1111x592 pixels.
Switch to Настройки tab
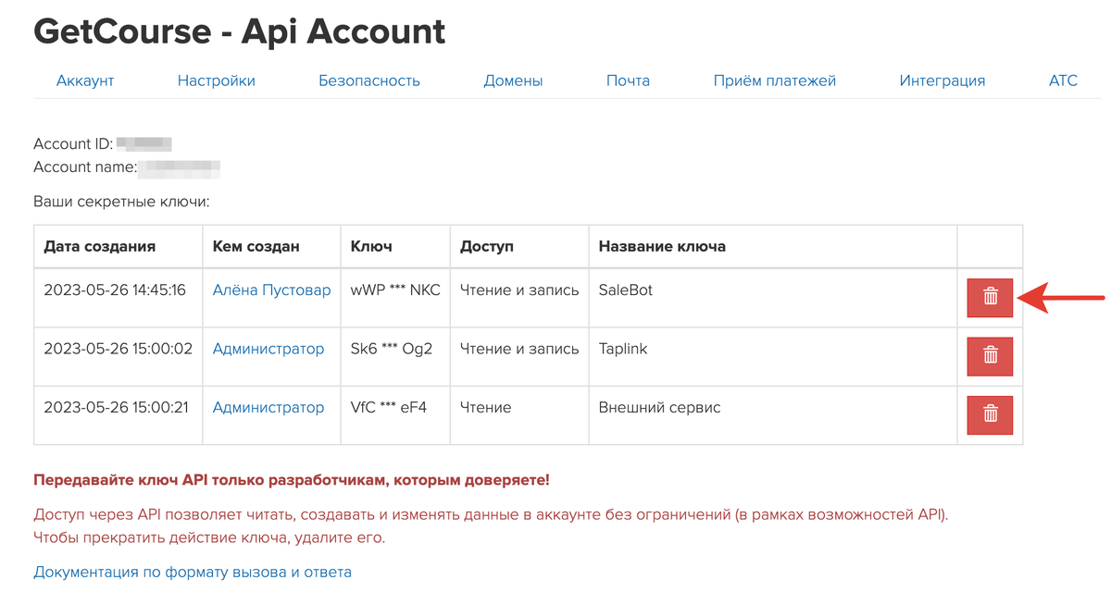click(217, 80)
